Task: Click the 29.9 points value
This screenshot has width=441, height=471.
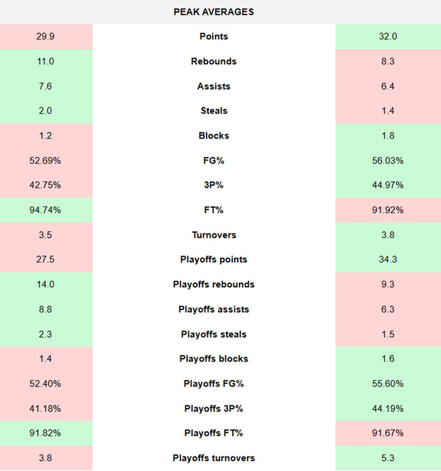Action: tap(45, 36)
